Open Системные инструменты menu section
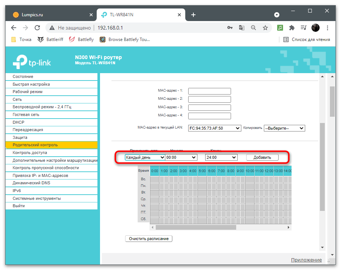This screenshot has width=341, height=270. [x=51, y=198]
